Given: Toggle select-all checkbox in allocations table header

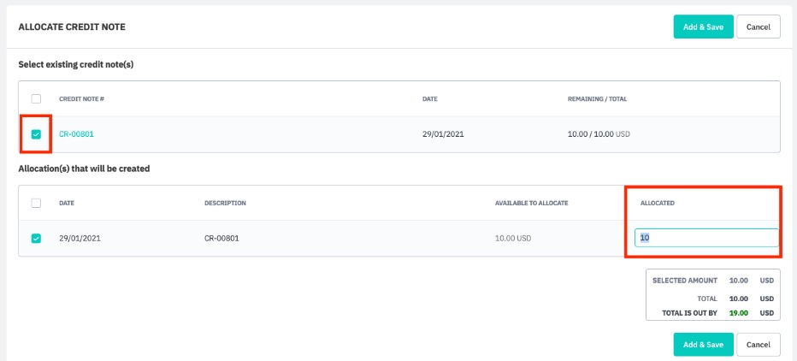Looking at the screenshot, I should point(36,204).
